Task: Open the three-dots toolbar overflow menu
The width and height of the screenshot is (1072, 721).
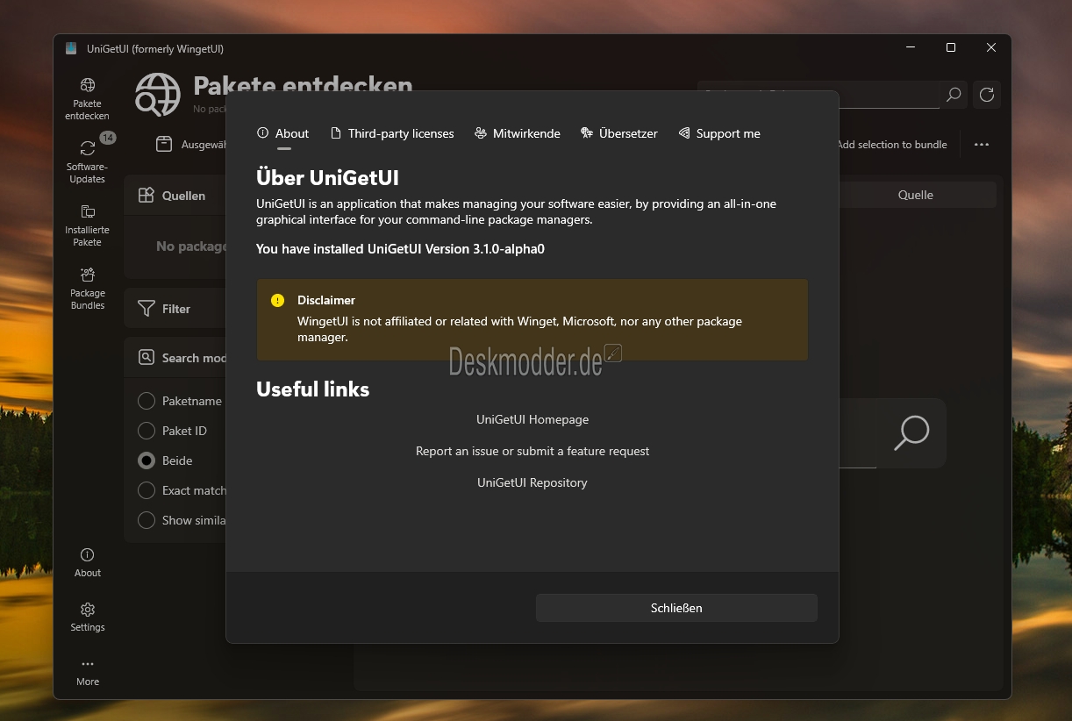Action: (x=982, y=145)
